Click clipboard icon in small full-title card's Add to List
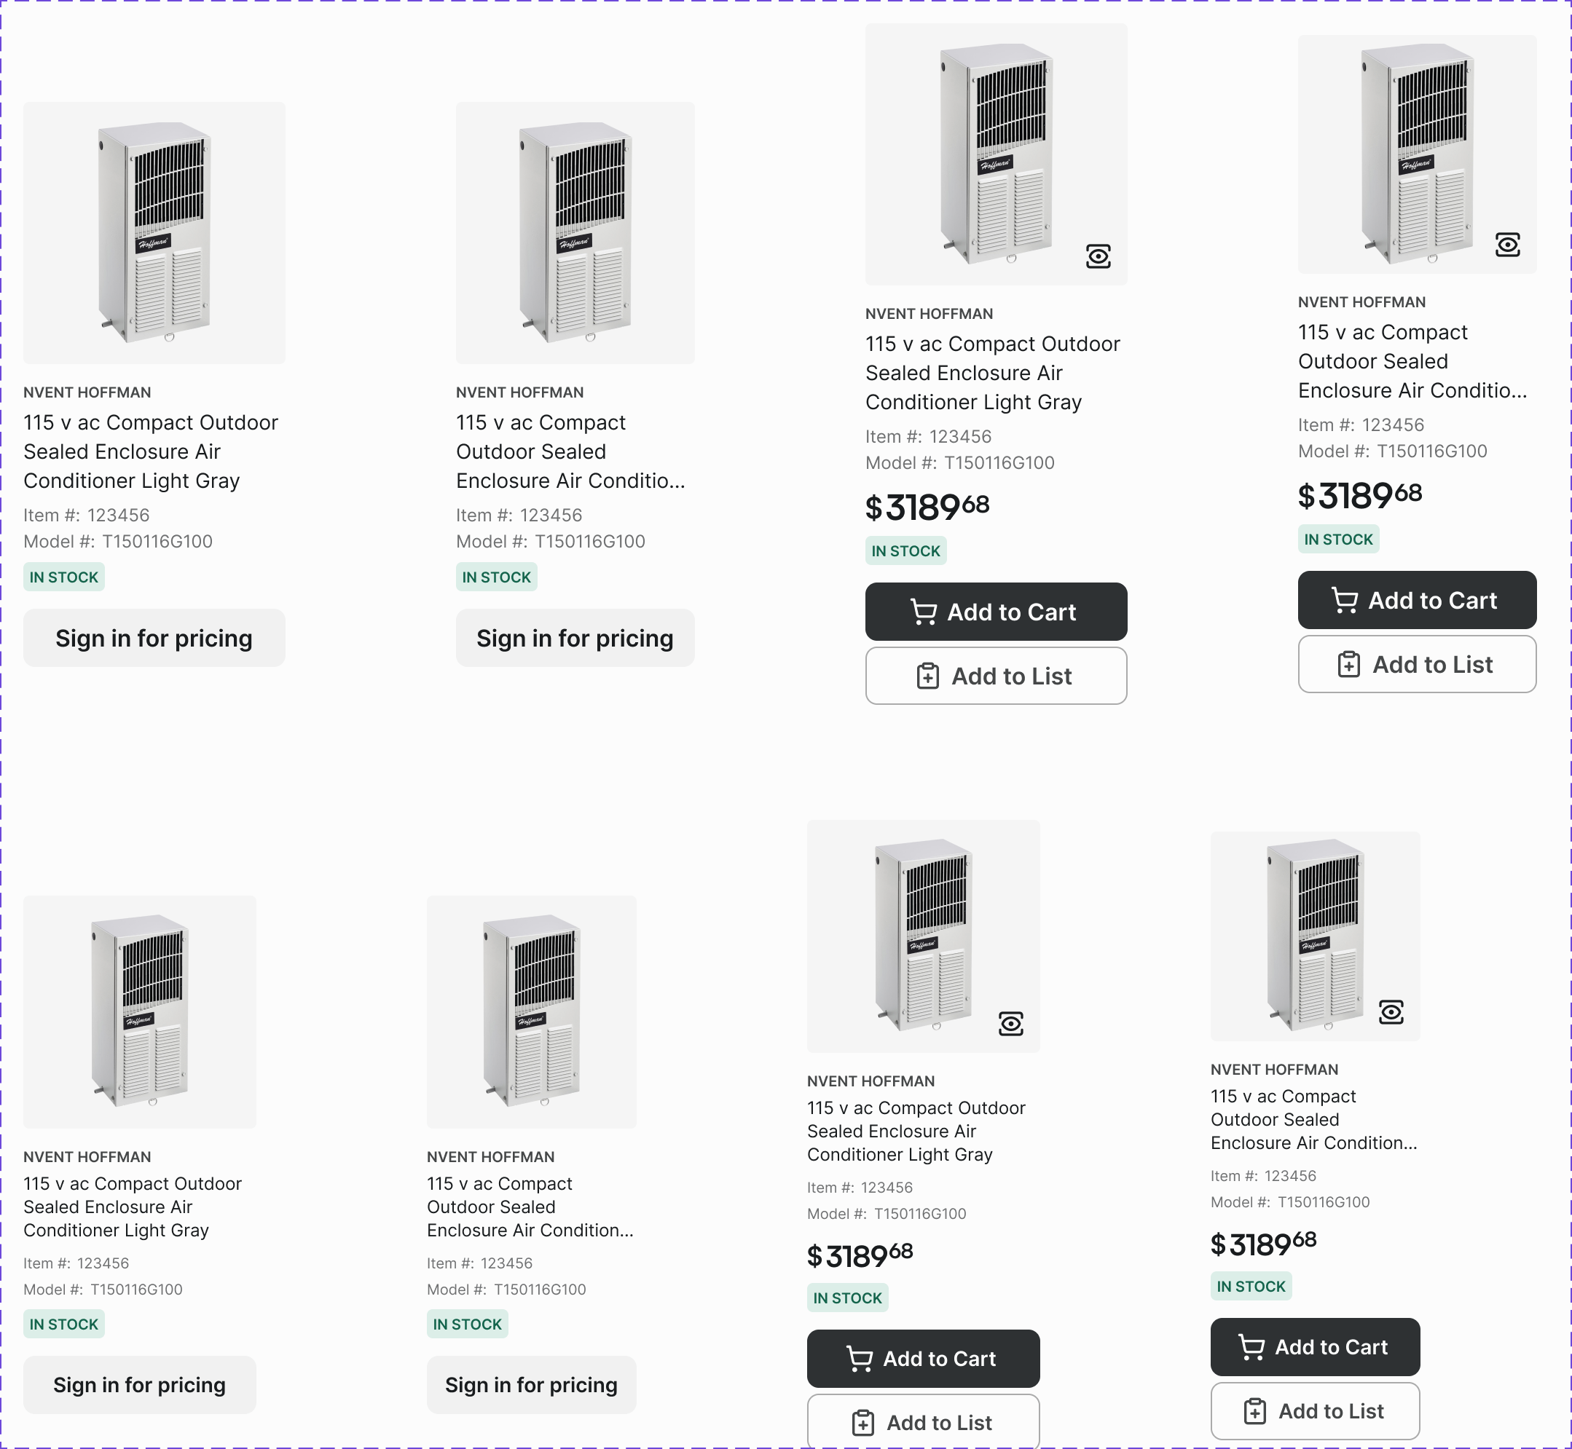The image size is (1572, 1449). pos(863,1422)
